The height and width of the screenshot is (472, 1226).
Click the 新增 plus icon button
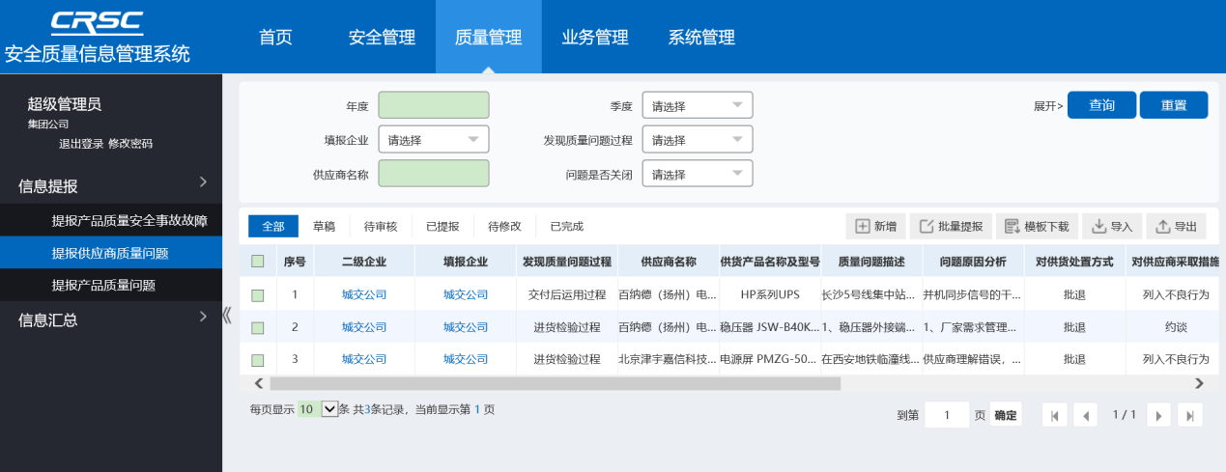click(x=875, y=227)
